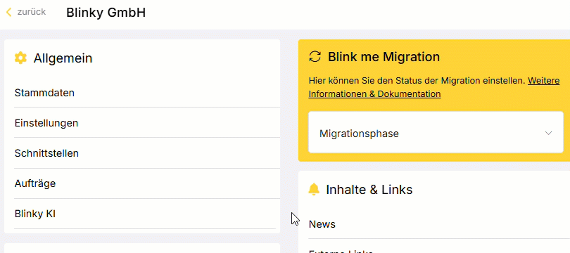
Task: Open Aufträge entry
Action: [147, 183]
